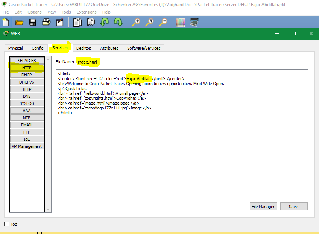Select the VM Management service
319x234 pixels.
27,146
